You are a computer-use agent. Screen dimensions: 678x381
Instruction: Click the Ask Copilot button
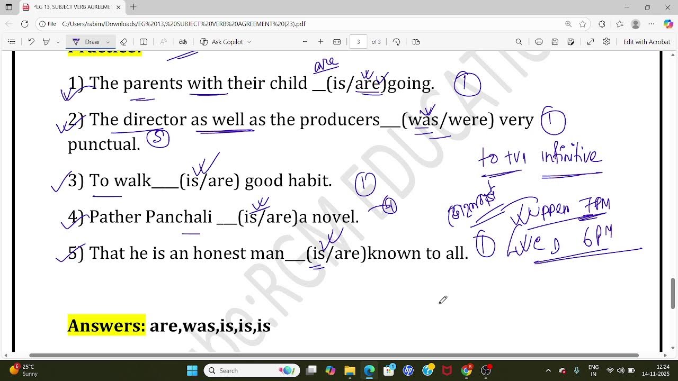click(x=221, y=42)
